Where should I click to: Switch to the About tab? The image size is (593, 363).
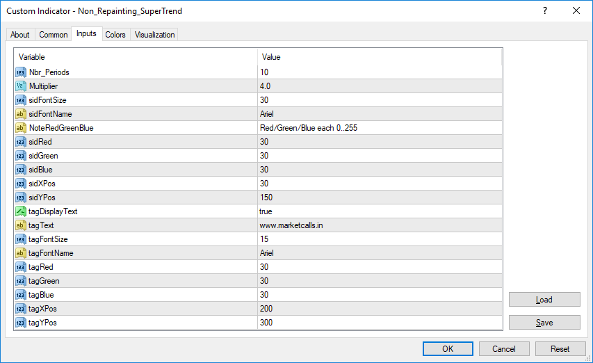click(20, 35)
